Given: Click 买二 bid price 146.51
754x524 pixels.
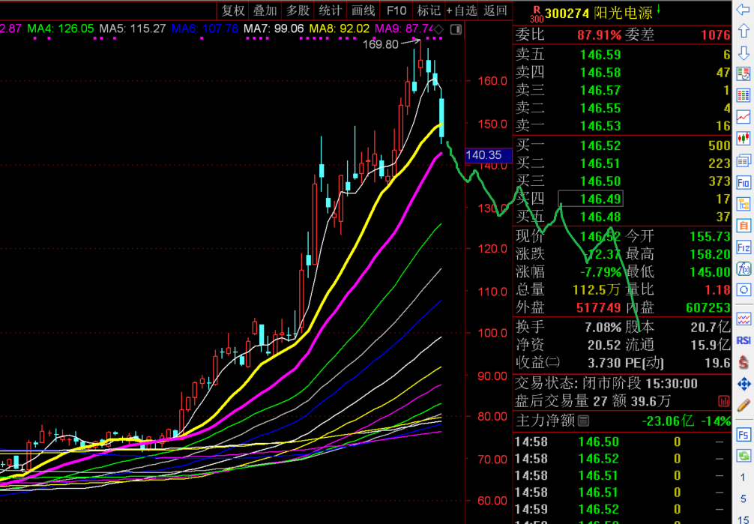Looking at the screenshot, I should (x=600, y=163).
